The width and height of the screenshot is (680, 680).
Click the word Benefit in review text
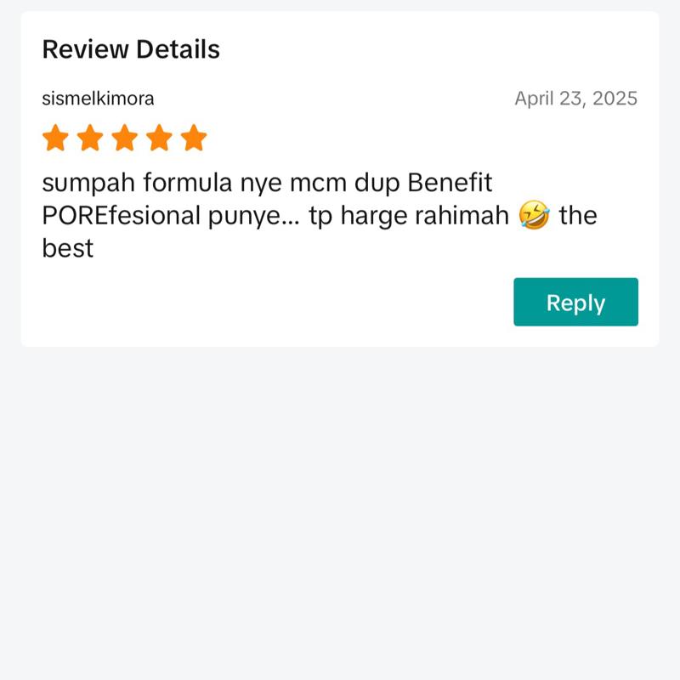coord(450,182)
